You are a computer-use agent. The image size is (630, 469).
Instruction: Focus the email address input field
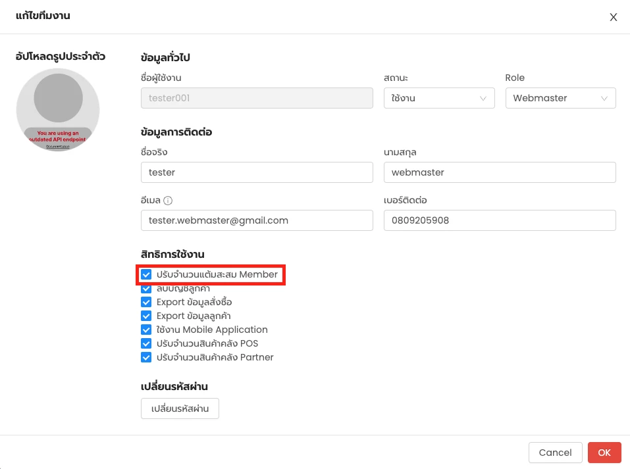pyautogui.click(x=257, y=220)
